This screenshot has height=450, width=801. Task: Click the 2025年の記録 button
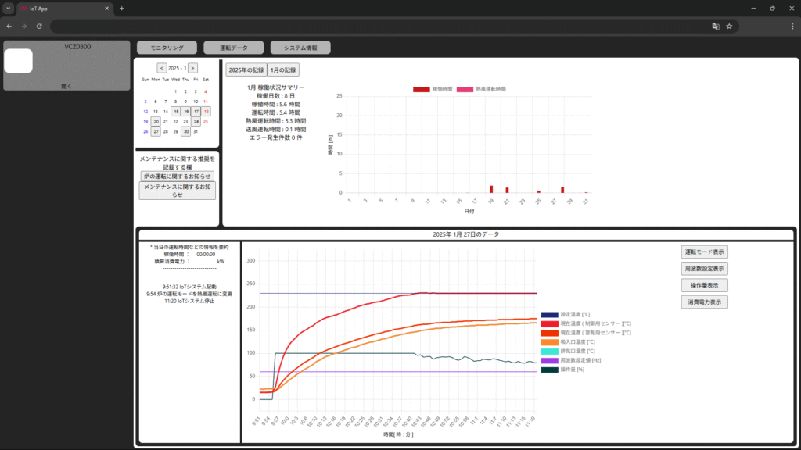[x=246, y=70]
